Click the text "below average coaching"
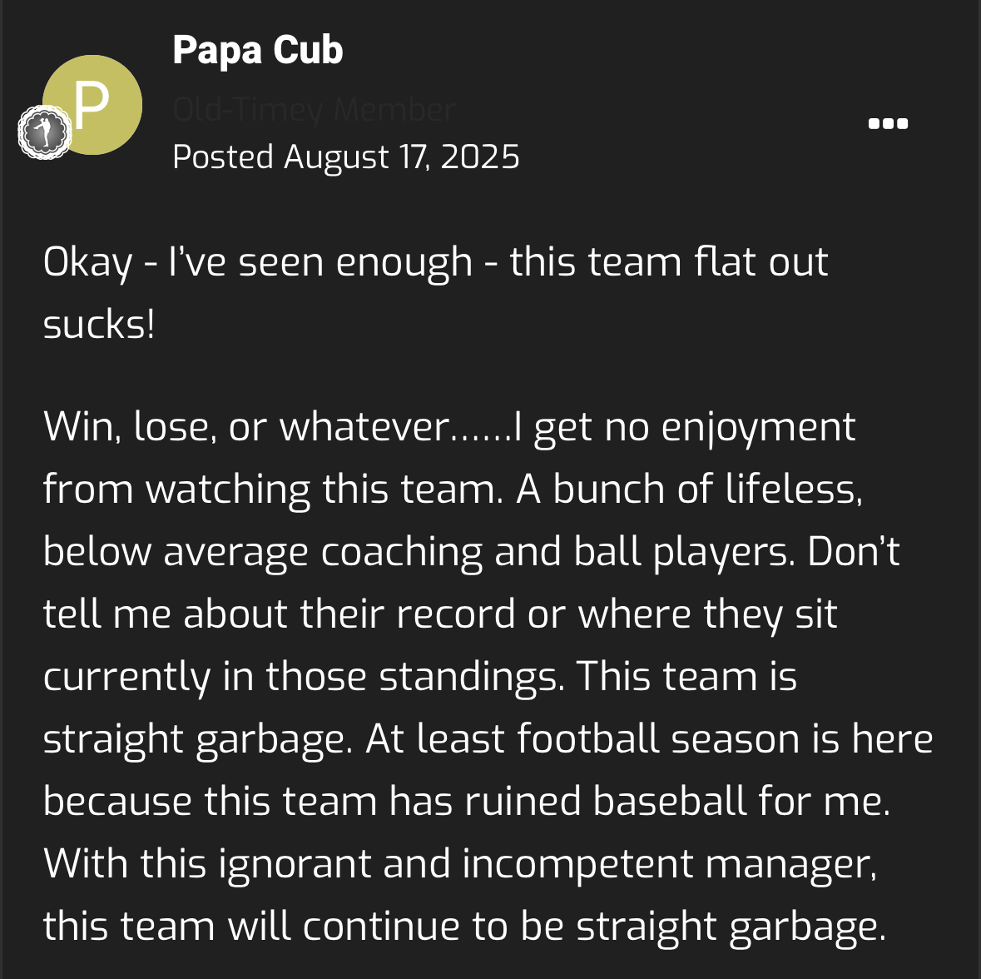 click(x=263, y=551)
